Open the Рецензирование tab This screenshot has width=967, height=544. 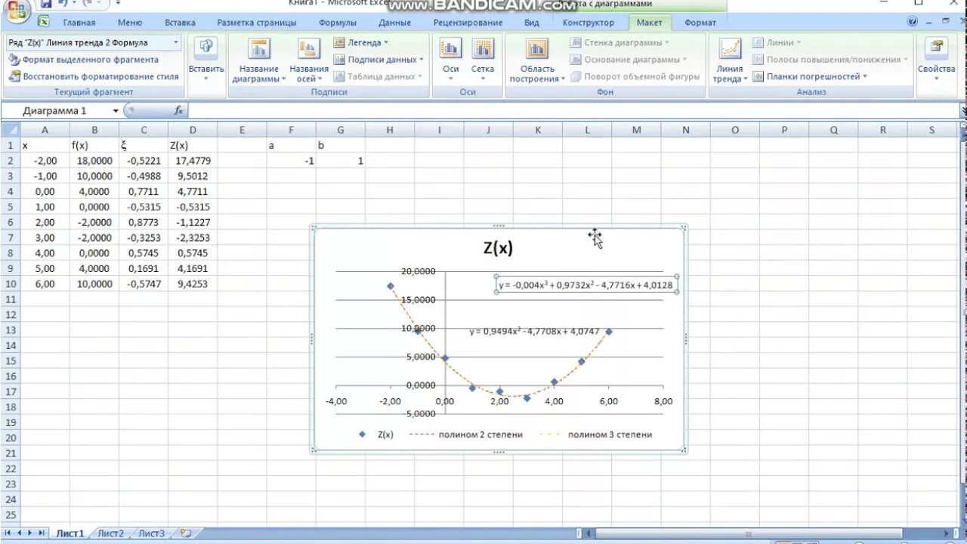(x=468, y=23)
